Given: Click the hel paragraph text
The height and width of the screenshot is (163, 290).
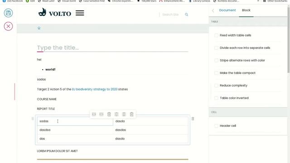Looking at the screenshot, I should (x=39, y=59).
